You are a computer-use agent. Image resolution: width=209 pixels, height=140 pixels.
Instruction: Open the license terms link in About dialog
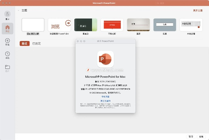coord(105,97)
